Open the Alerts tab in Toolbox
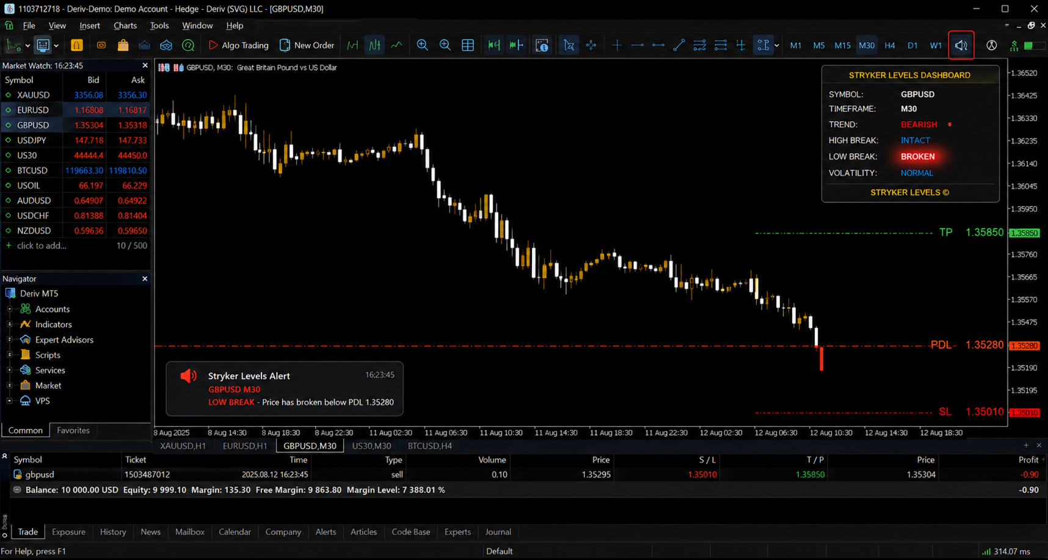 326,532
